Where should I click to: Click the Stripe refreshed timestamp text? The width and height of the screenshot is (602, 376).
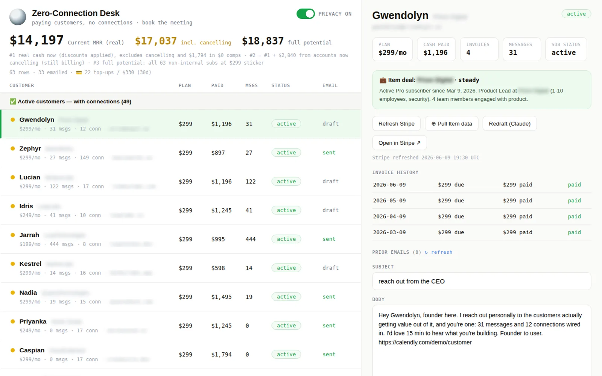[426, 158]
